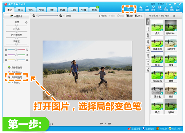Switch to the 场景 tab
Viewport: 185px width, 133px height.
coord(63,10)
